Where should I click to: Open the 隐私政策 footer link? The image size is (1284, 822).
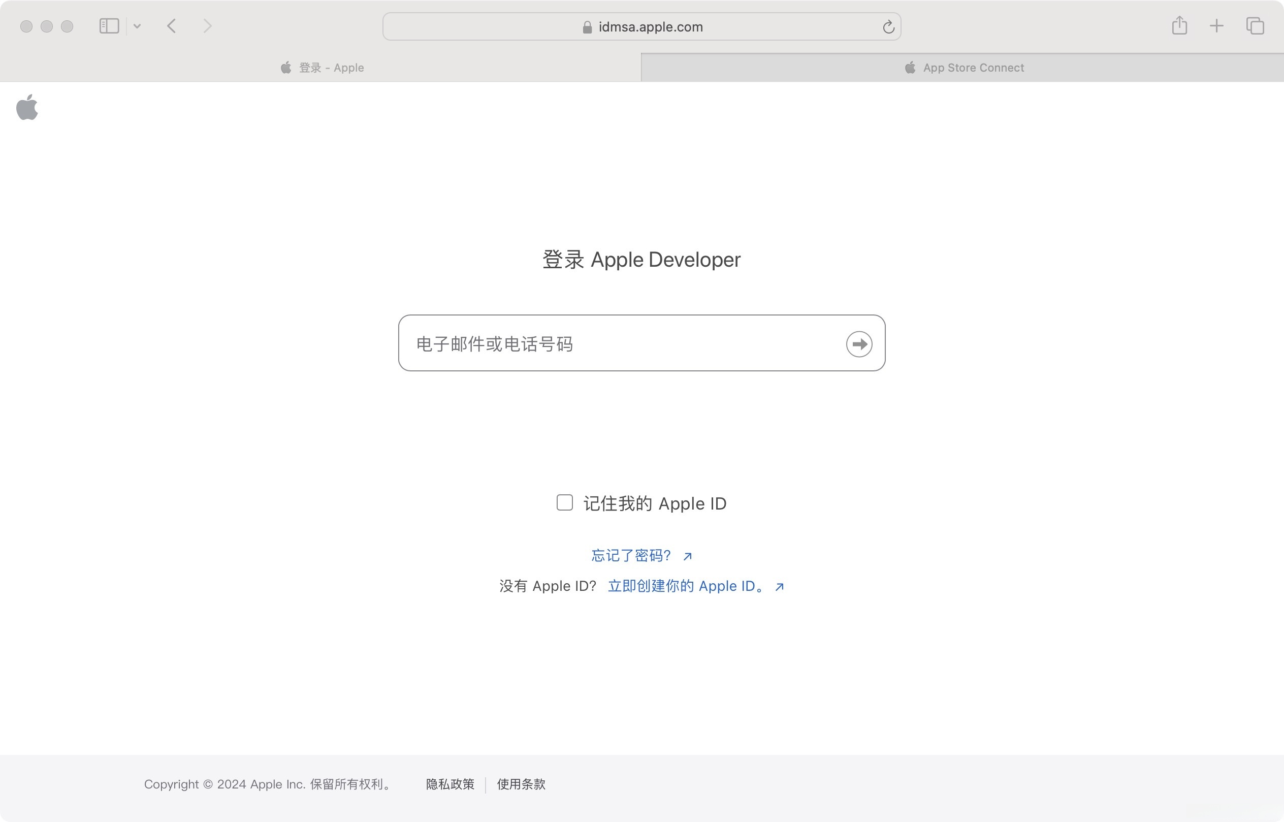tap(450, 784)
